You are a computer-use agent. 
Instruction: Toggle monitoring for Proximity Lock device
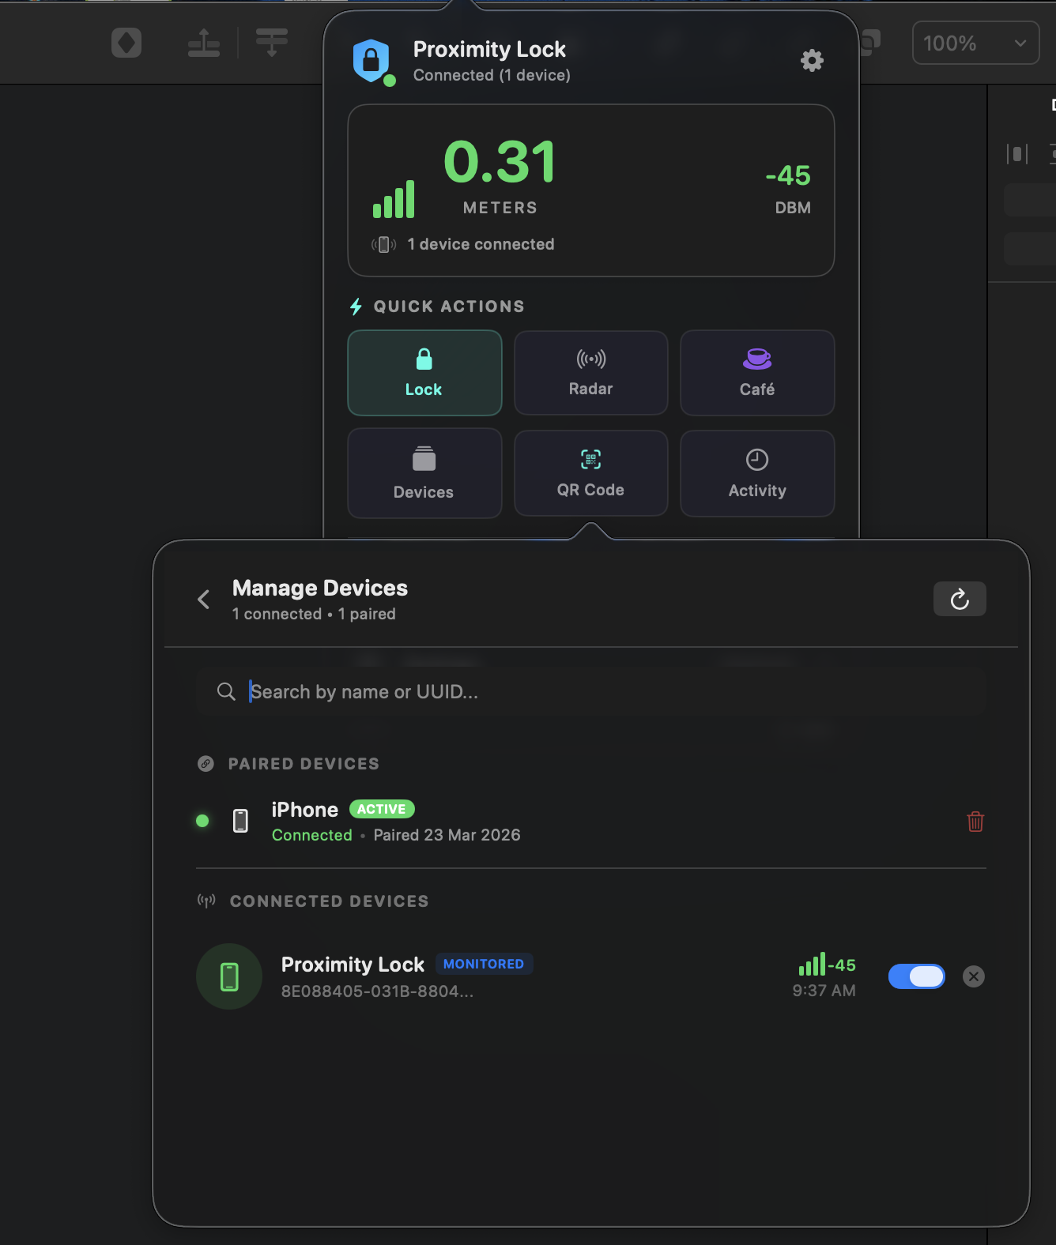pos(916,976)
